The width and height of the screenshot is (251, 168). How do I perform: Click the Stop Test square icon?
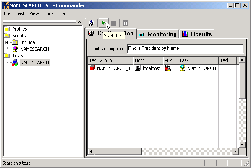(113, 23)
